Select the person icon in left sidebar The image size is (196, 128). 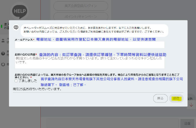coord(3,40)
